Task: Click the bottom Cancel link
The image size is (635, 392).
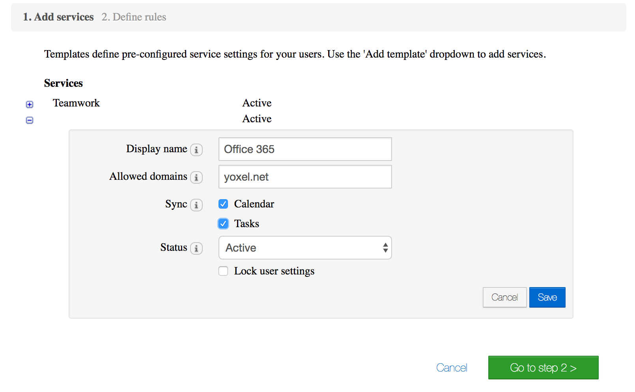Action: 452,368
